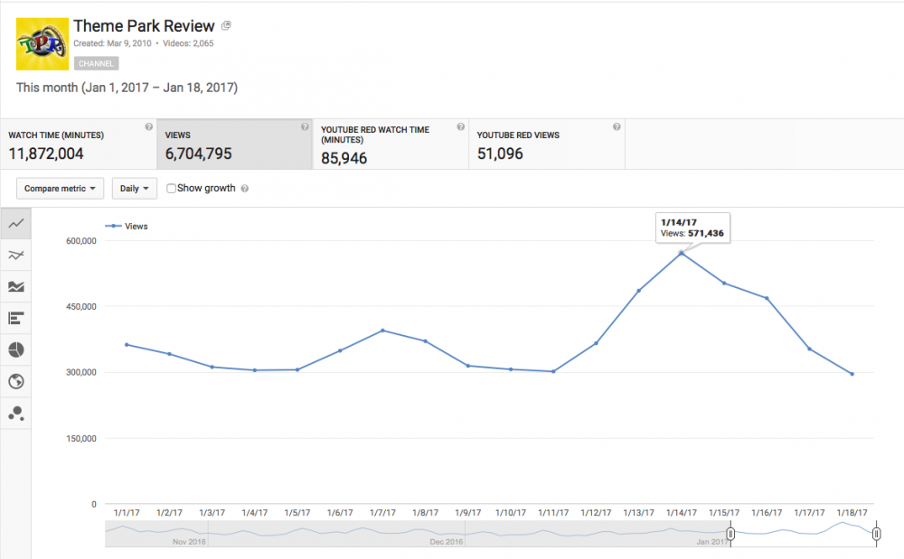
Task: Click help icon on Watch Time card
Action: click(149, 127)
